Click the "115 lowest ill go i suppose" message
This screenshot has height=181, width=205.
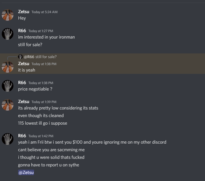43,123
